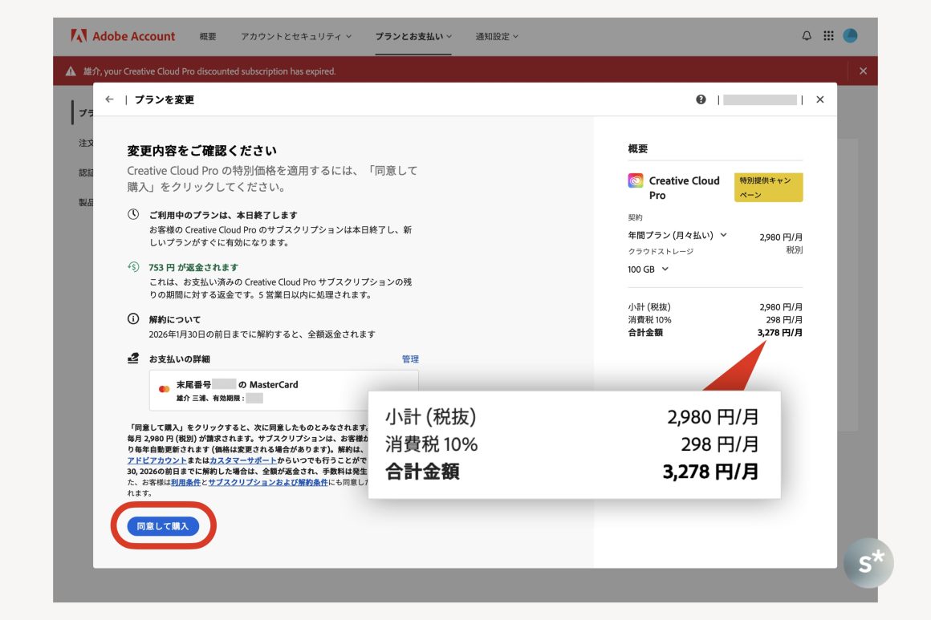Viewport: 931px width, 620px height.
Task: Open the プランとお支払い menu
Action: [x=413, y=36]
